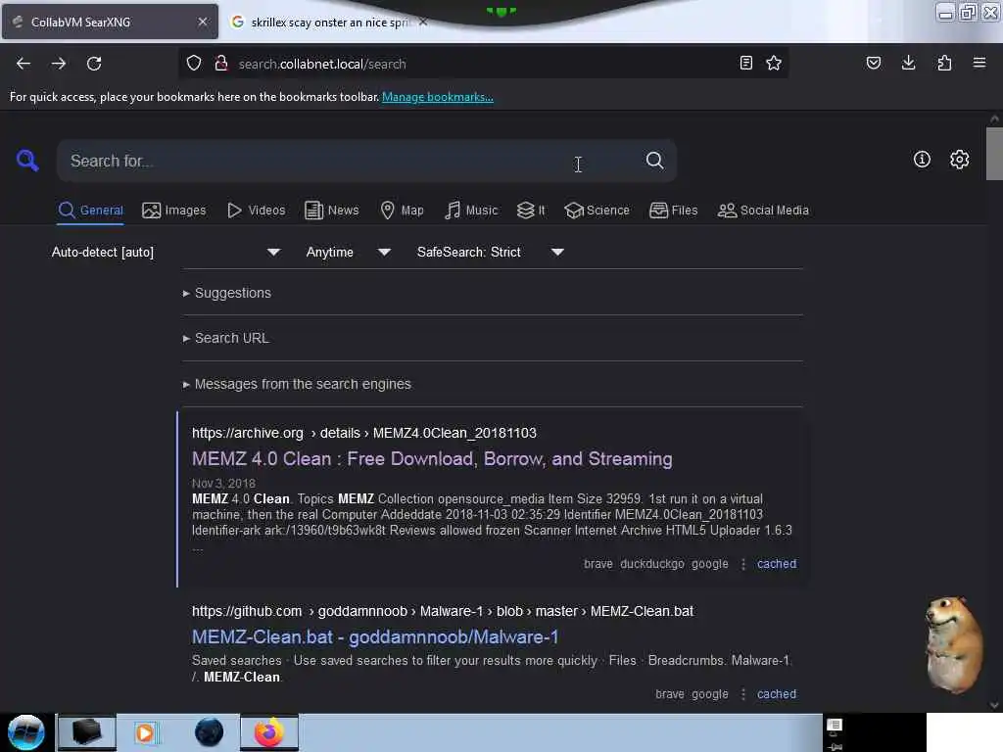Click the hamster desktop mascot
Image resolution: width=1003 pixels, height=752 pixels.
tap(952, 644)
